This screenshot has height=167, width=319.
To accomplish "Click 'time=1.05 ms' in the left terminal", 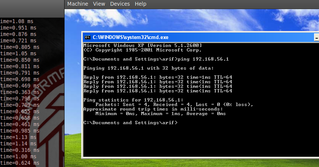I will [x=18, y=53].
